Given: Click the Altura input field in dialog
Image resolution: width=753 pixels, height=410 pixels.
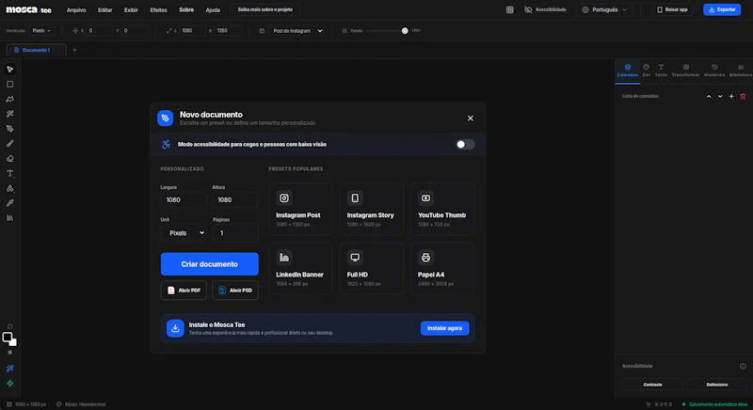Looking at the screenshot, I should (x=235, y=200).
